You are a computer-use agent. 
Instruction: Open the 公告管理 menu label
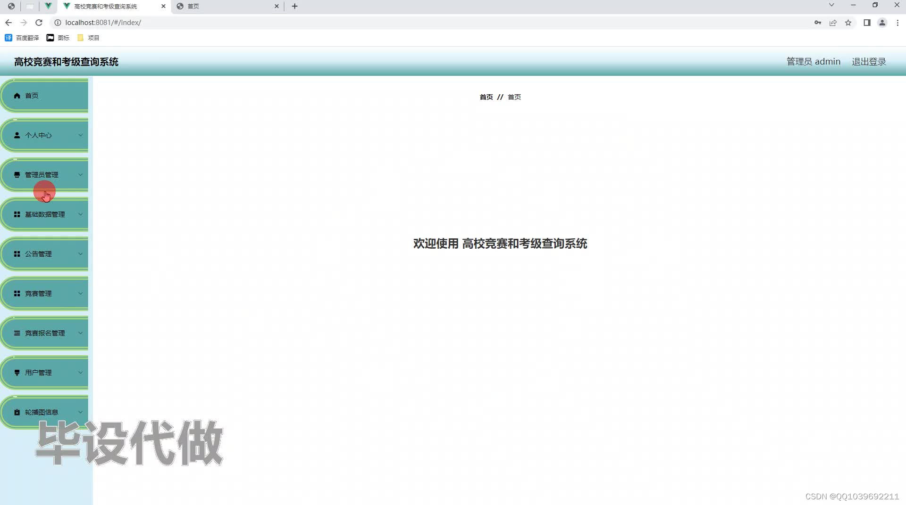(38, 254)
